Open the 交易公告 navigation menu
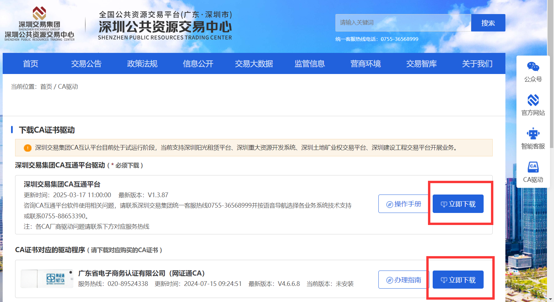 [86, 64]
